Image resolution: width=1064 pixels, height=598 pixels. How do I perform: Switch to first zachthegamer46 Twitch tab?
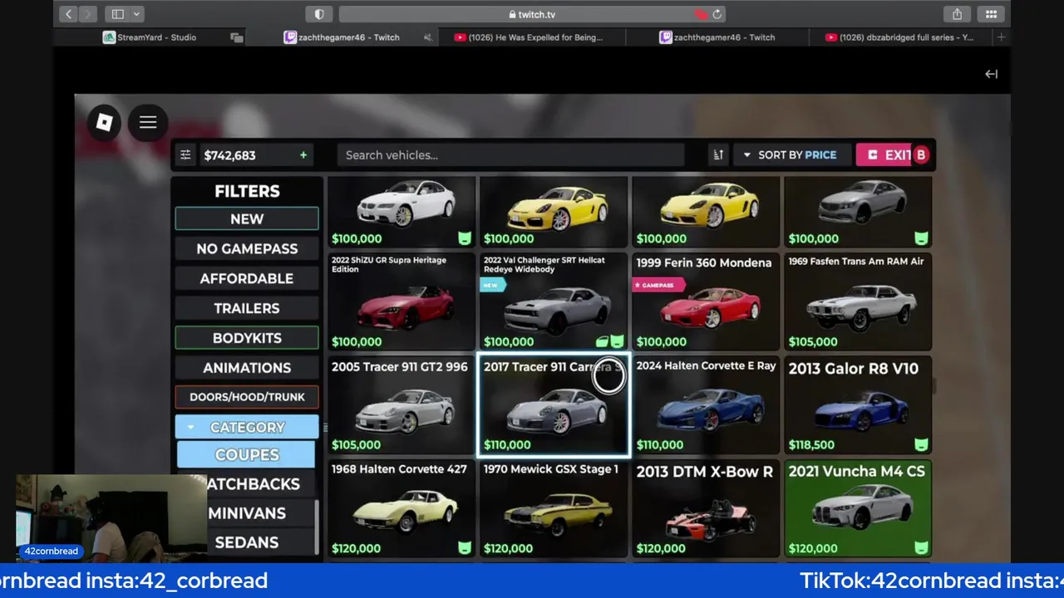click(x=342, y=37)
